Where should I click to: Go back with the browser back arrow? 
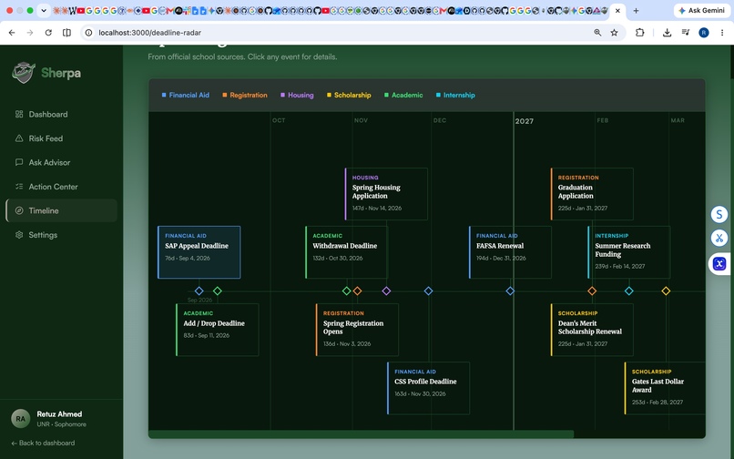pos(12,32)
